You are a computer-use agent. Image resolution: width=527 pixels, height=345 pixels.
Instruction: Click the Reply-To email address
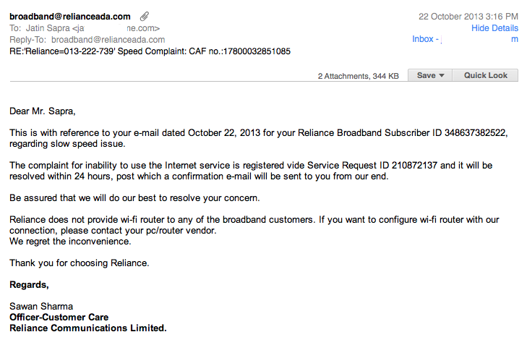pyautogui.click(x=118, y=40)
